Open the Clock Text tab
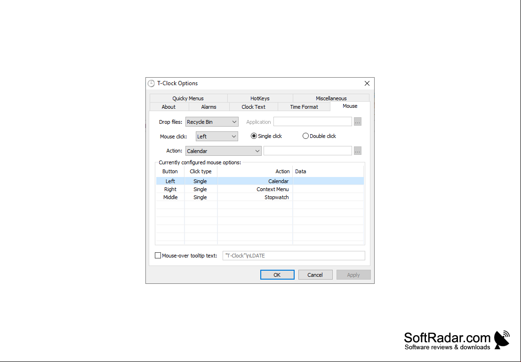521x362 pixels. point(253,107)
